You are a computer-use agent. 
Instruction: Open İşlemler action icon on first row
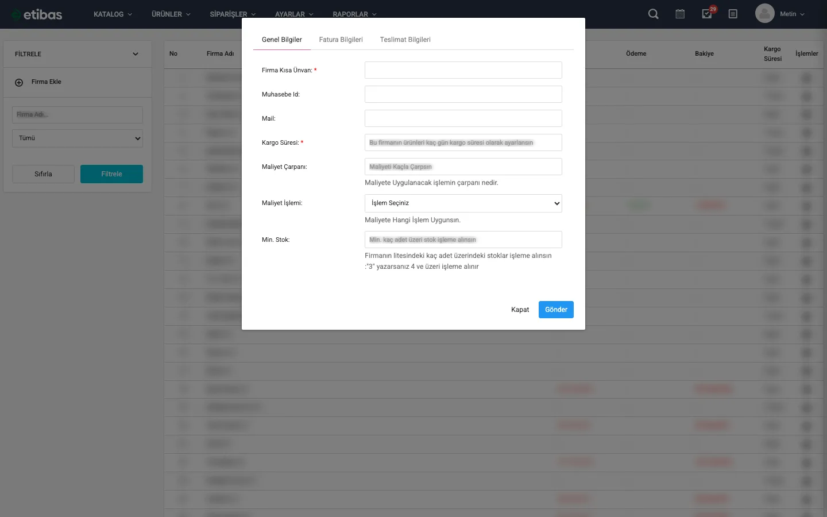[806, 78]
